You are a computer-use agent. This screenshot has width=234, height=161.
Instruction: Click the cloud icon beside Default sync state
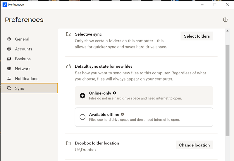click(68, 66)
